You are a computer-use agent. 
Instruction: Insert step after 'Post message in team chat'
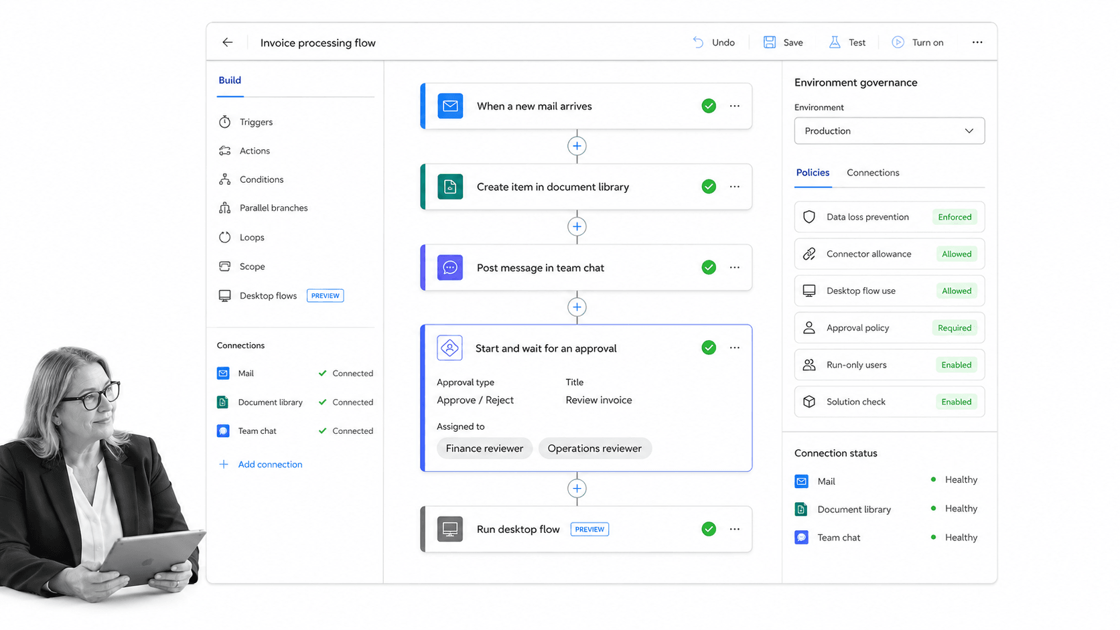[x=577, y=307]
